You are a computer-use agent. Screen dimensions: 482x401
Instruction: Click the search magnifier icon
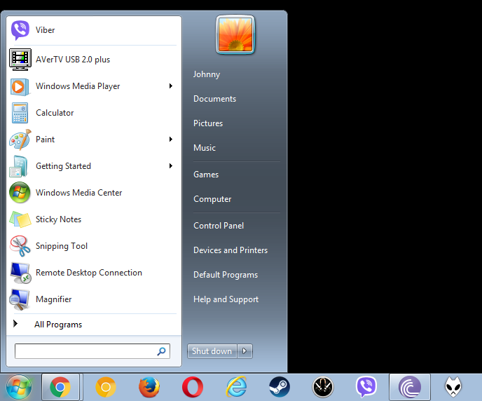pos(161,351)
